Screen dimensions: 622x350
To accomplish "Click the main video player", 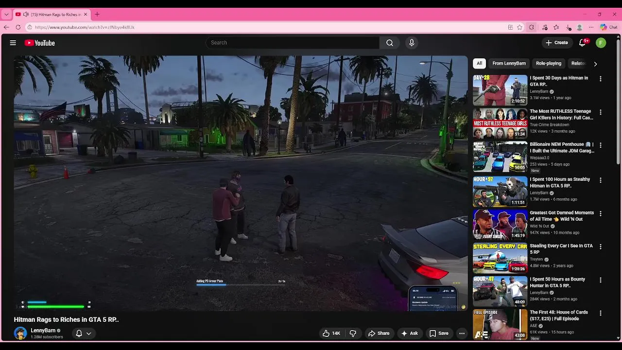I will (x=241, y=183).
